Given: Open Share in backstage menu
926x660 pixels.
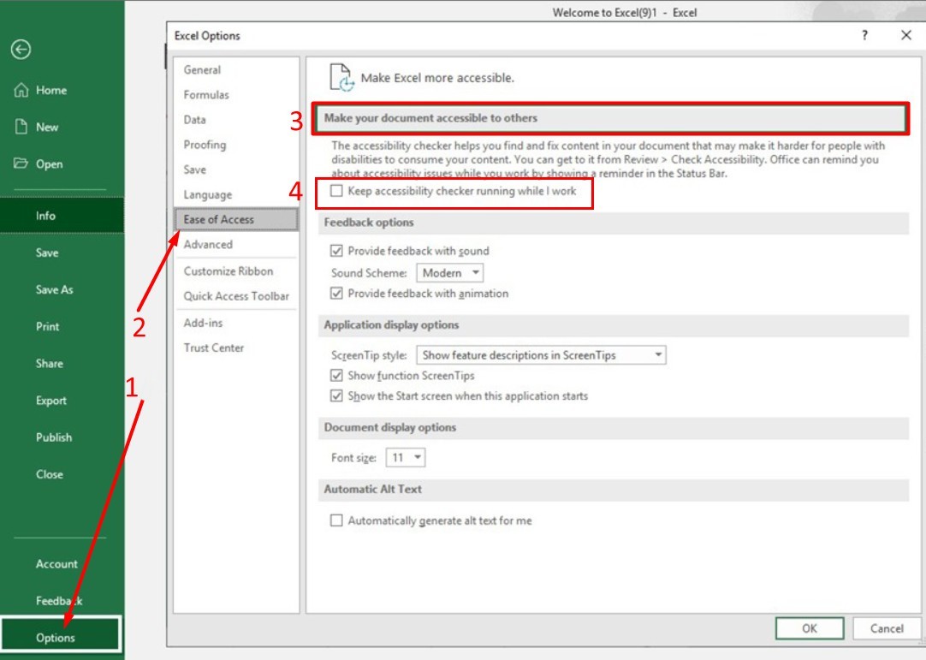Looking at the screenshot, I should click(62, 363).
